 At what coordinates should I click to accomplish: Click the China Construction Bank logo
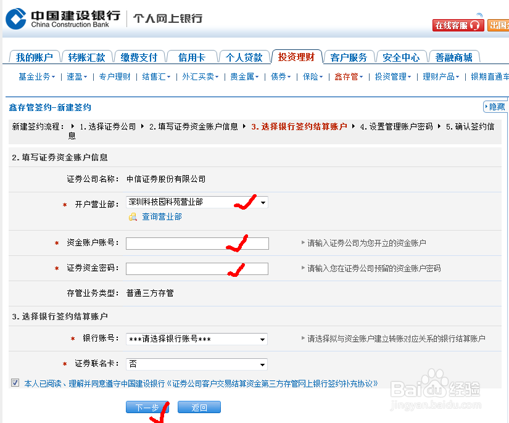(x=64, y=19)
